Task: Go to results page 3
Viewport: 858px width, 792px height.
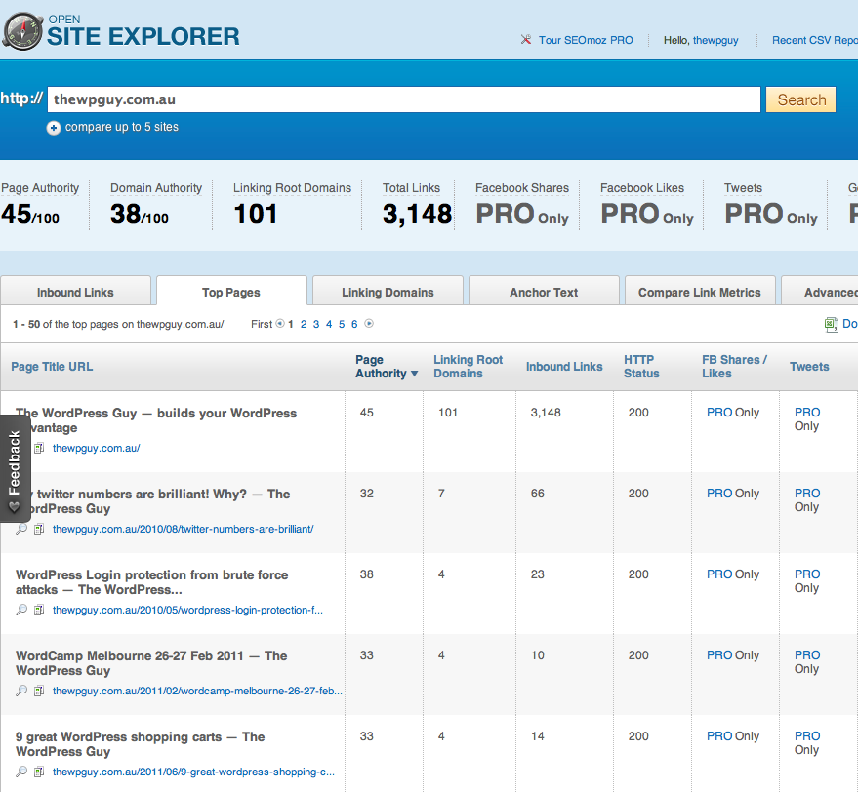Action: point(316,324)
